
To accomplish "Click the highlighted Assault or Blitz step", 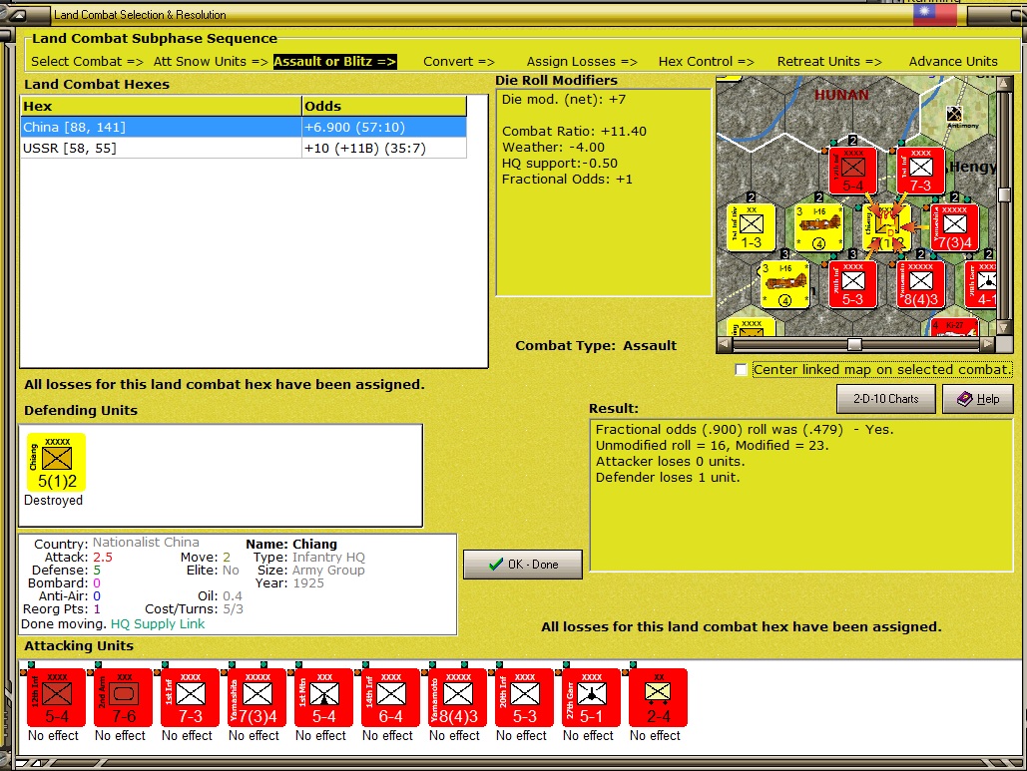I will [x=334, y=62].
